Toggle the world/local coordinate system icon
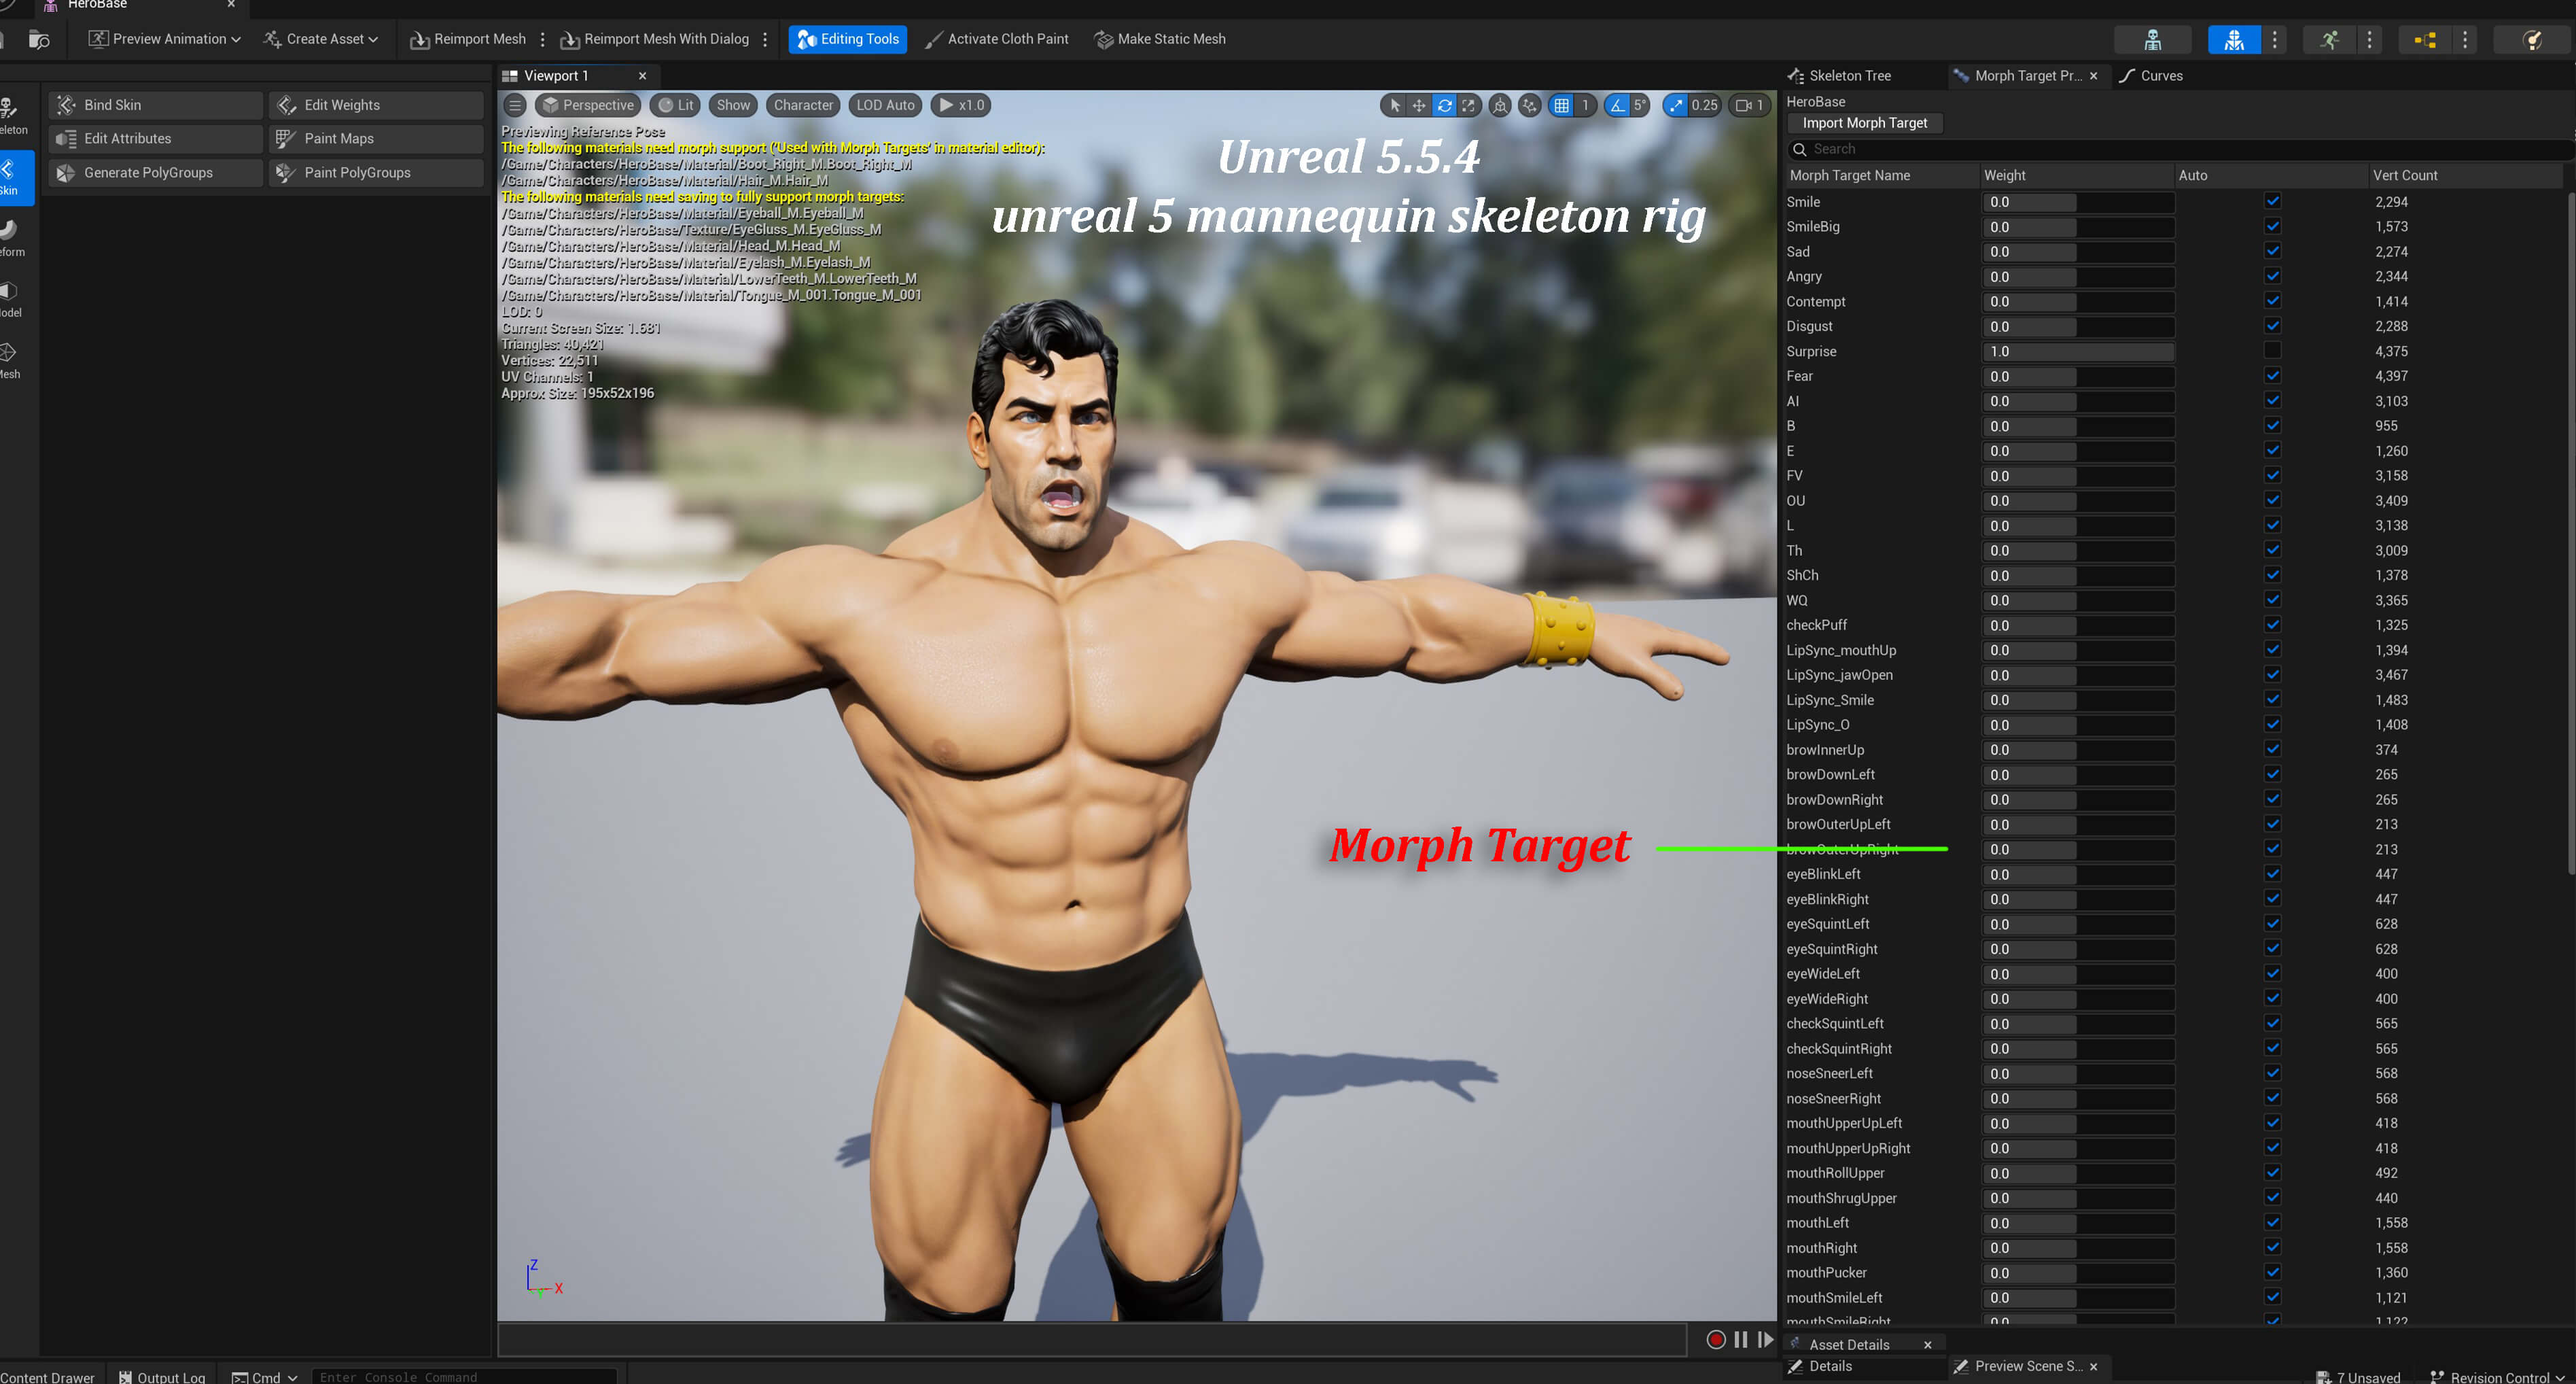 coord(1499,105)
